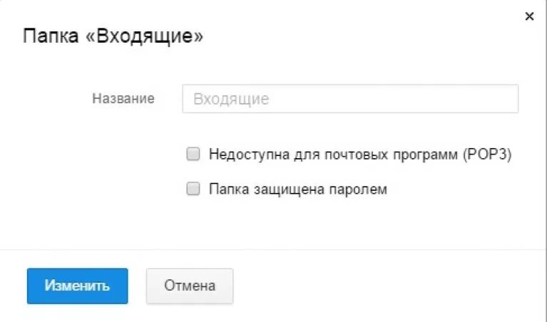Focus the folder name box showing «Входящие»
The image size is (547, 322).
[349, 99]
